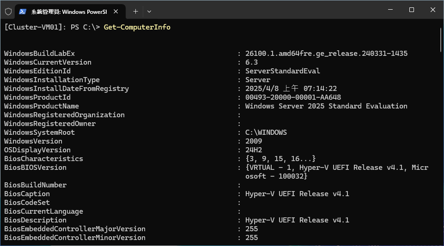
Task: Click the vertical scrollbar thumb
Action: 441,39
